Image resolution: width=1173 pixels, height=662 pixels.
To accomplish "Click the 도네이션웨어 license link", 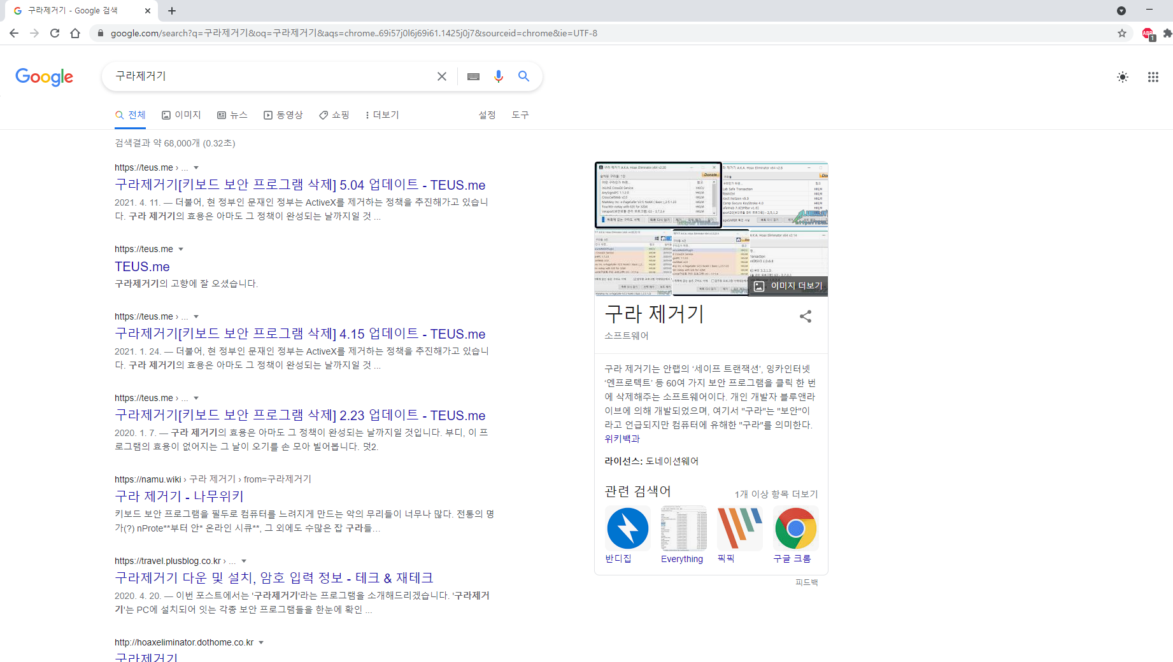I will (672, 461).
